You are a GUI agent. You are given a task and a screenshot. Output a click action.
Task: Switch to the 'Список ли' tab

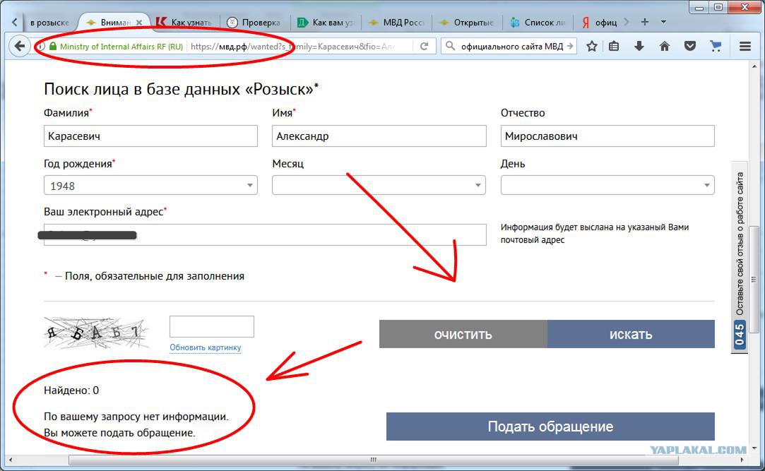point(538,23)
